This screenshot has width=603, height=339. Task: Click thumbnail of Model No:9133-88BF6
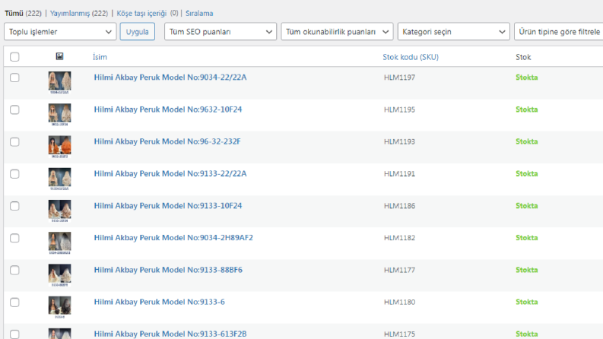tap(59, 275)
